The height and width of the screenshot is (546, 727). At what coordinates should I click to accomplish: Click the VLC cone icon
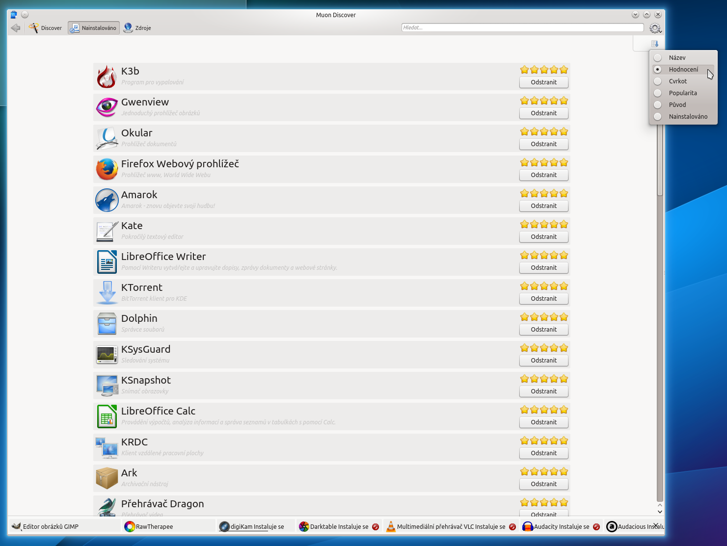391,526
